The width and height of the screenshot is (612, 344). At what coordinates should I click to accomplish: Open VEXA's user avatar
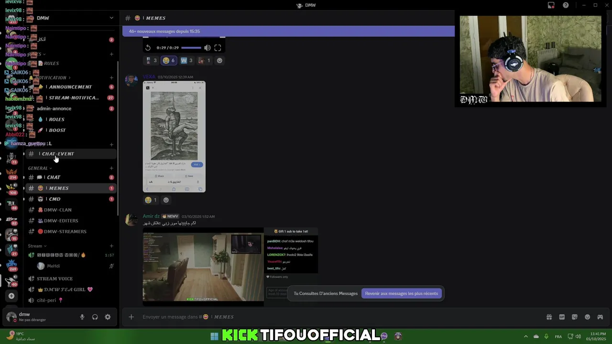click(131, 80)
